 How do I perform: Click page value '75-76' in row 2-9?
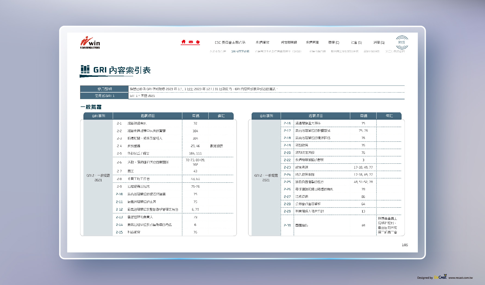point(195,186)
